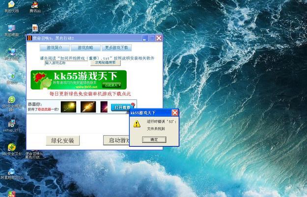This screenshot has width=307, height=197.
Task: Click the 绿化安装 button
Action: pos(63,140)
